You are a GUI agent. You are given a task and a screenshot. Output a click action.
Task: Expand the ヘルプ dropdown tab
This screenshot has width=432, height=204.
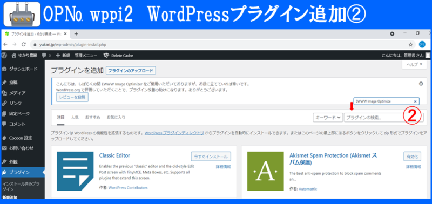point(414,64)
